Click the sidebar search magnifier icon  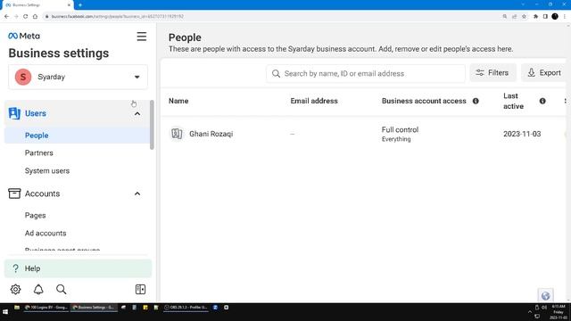62,289
